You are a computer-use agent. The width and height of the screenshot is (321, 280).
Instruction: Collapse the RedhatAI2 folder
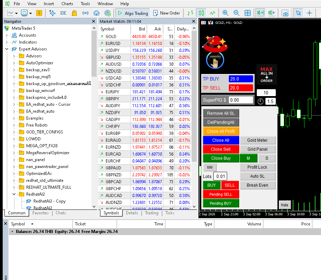point(14,194)
